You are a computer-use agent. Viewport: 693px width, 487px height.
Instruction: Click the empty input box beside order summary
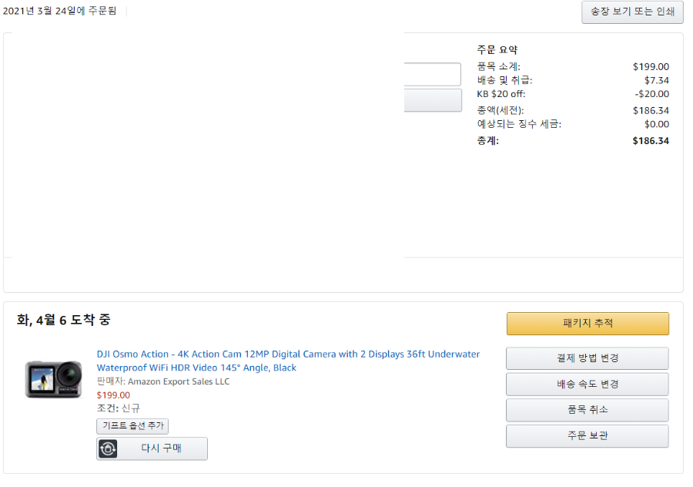pos(432,74)
